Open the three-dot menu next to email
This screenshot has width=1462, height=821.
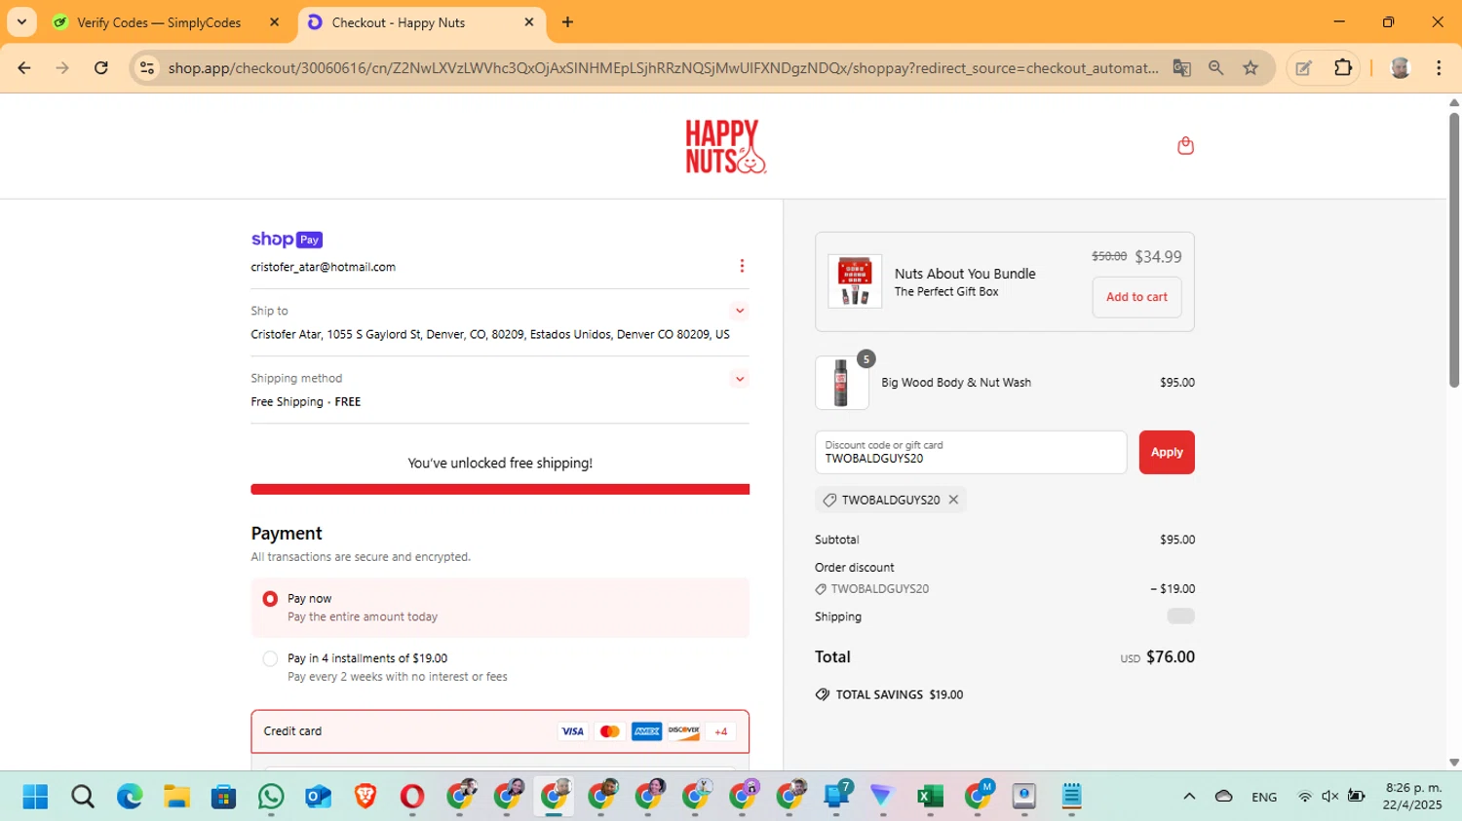click(x=742, y=266)
